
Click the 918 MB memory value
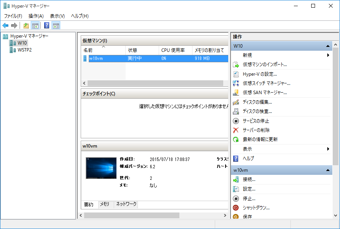click(x=202, y=58)
